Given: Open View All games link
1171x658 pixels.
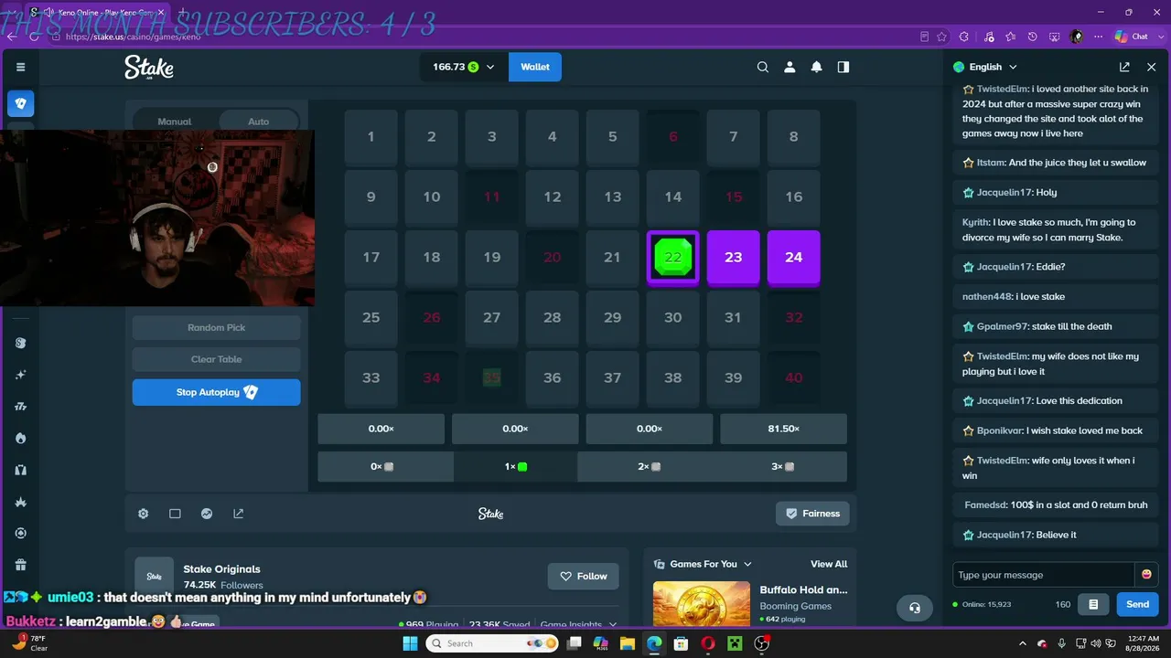Looking at the screenshot, I should pyautogui.click(x=829, y=564).
